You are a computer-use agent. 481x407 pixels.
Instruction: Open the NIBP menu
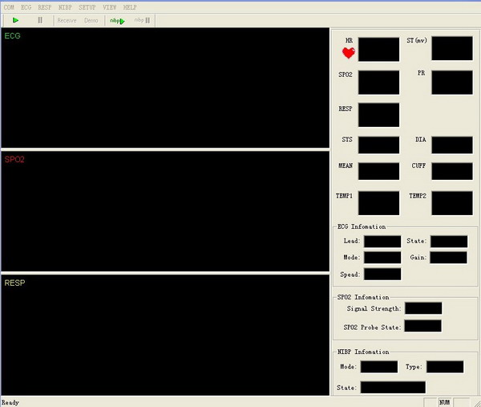[65, 6]
